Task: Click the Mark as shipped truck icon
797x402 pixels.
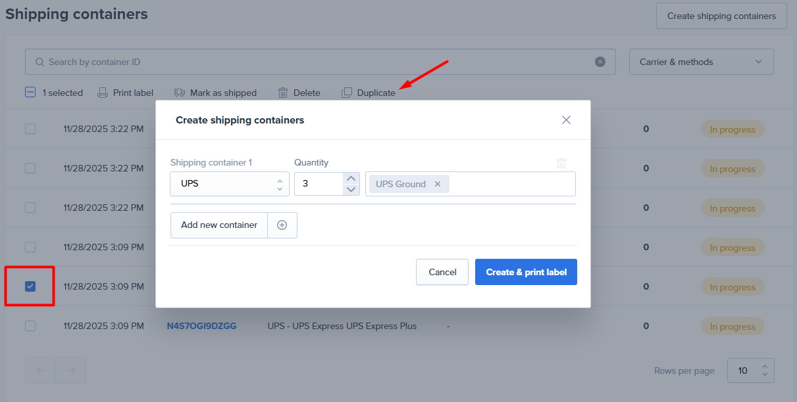Action: [x=180, y=93]
